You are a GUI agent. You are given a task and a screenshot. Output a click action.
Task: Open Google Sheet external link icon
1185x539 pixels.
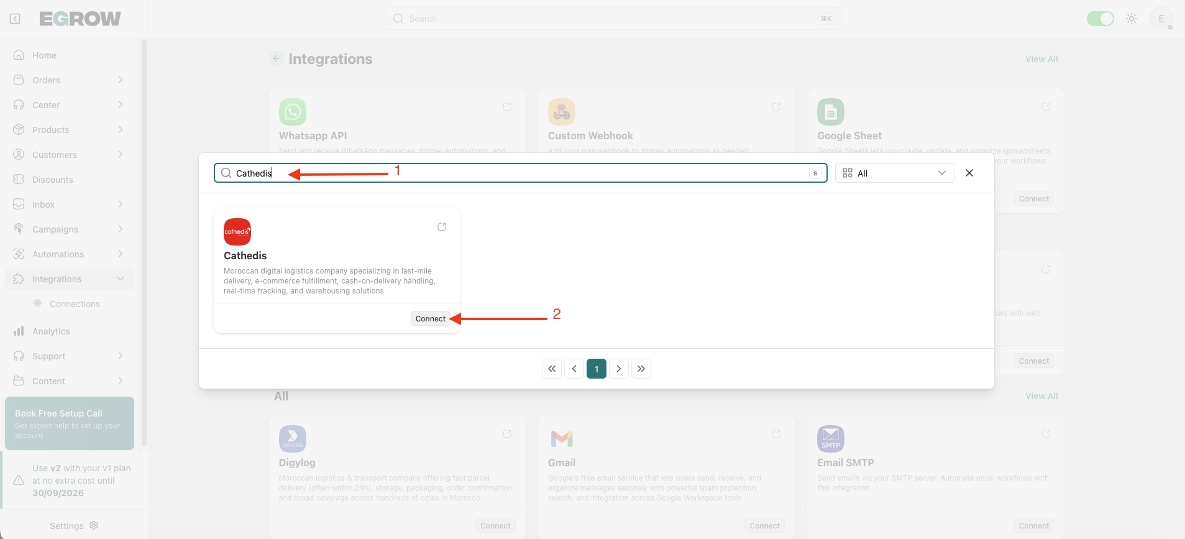click(1046, 107)
